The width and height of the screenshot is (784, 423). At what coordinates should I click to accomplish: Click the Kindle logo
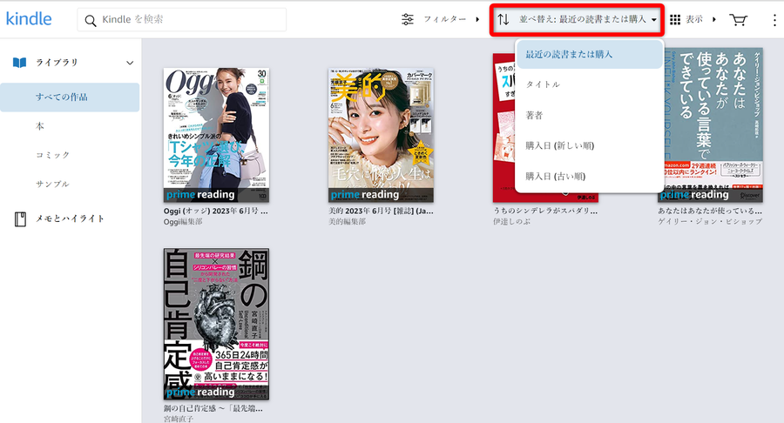tap(29, 19)
